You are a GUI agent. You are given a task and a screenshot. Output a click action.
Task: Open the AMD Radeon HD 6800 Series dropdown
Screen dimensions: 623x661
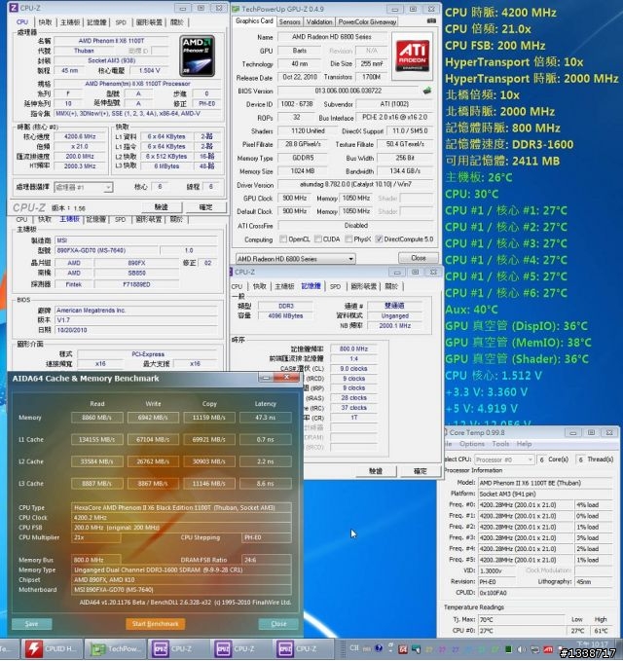295,258
